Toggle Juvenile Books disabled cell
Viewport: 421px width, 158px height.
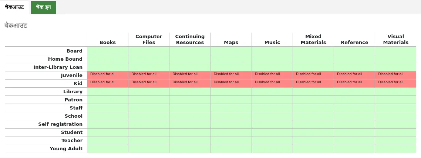tap(108, 75)
